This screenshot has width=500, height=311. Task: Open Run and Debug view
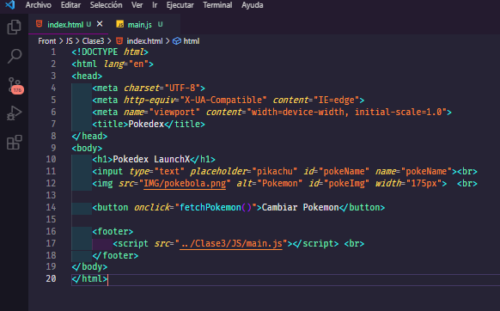(14, 113)
